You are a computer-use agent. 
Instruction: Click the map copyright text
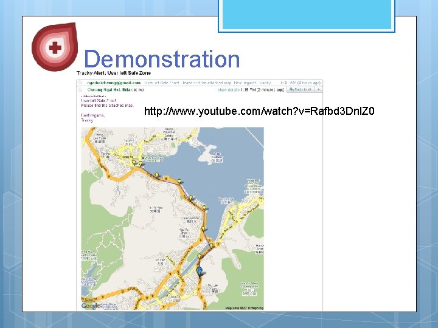(244, 308)
